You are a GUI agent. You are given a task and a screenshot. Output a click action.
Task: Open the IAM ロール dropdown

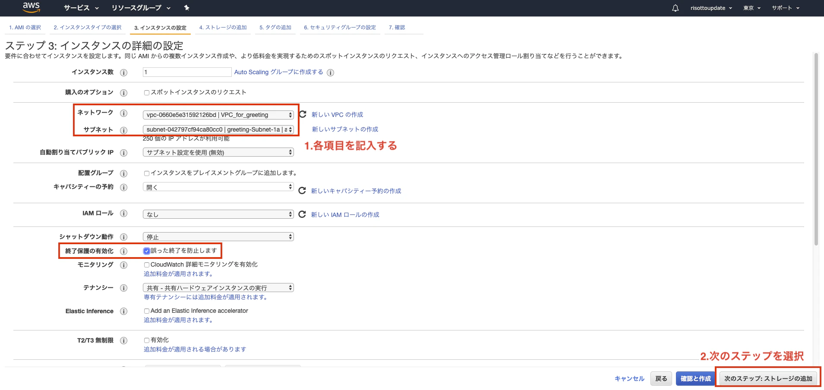218,214
